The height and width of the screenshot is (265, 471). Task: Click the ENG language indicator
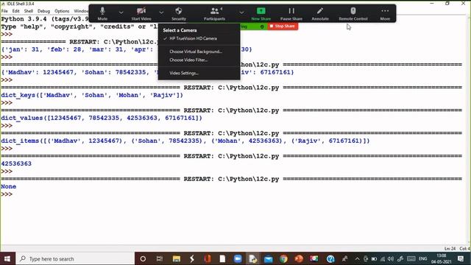pyautogui.click(x=423, y=258)
